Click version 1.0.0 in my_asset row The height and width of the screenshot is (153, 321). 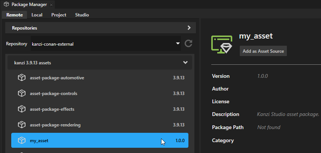coord(180,141)
